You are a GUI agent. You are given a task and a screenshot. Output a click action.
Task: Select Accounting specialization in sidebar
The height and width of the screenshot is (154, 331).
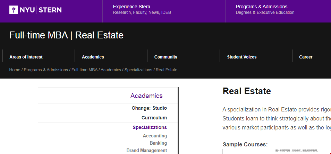(155, 136)
